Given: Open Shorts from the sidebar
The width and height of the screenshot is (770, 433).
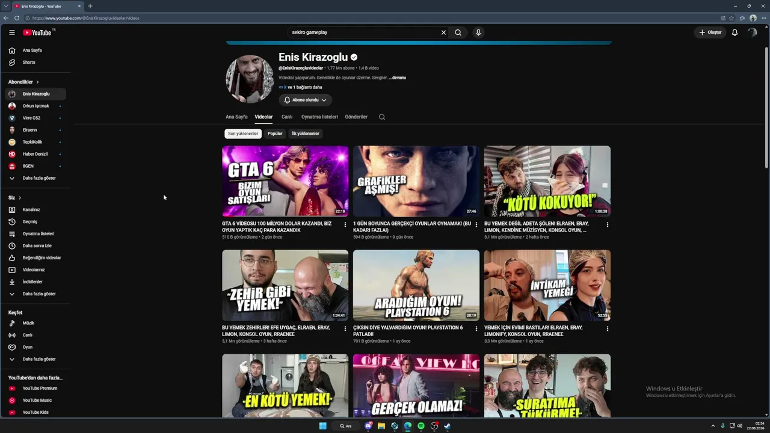Looking at the screenshot, I should 36,63.
